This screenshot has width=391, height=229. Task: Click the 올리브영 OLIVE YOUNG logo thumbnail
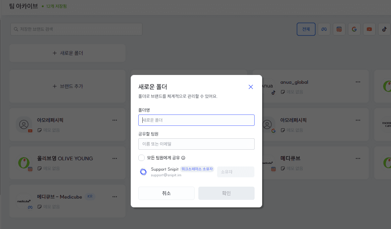24,163
